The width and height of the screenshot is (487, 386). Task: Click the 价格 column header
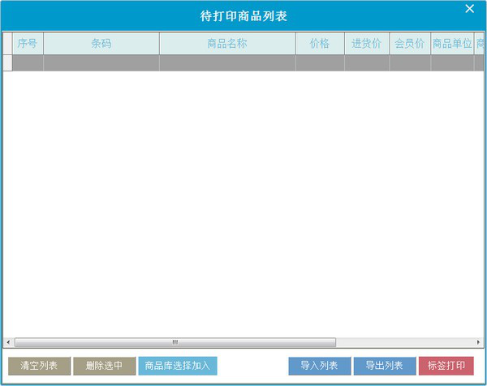(320, 44)
